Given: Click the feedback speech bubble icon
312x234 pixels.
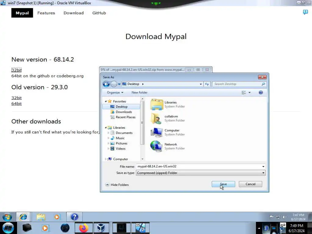Looking at the screenshot, I should (305, 12).
